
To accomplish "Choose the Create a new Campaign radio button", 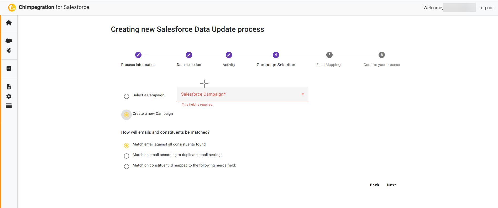I will click(x=127, y=115).
